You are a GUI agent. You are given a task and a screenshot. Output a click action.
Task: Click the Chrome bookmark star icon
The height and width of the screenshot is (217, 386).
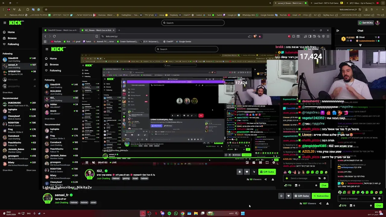pos(46,9)
